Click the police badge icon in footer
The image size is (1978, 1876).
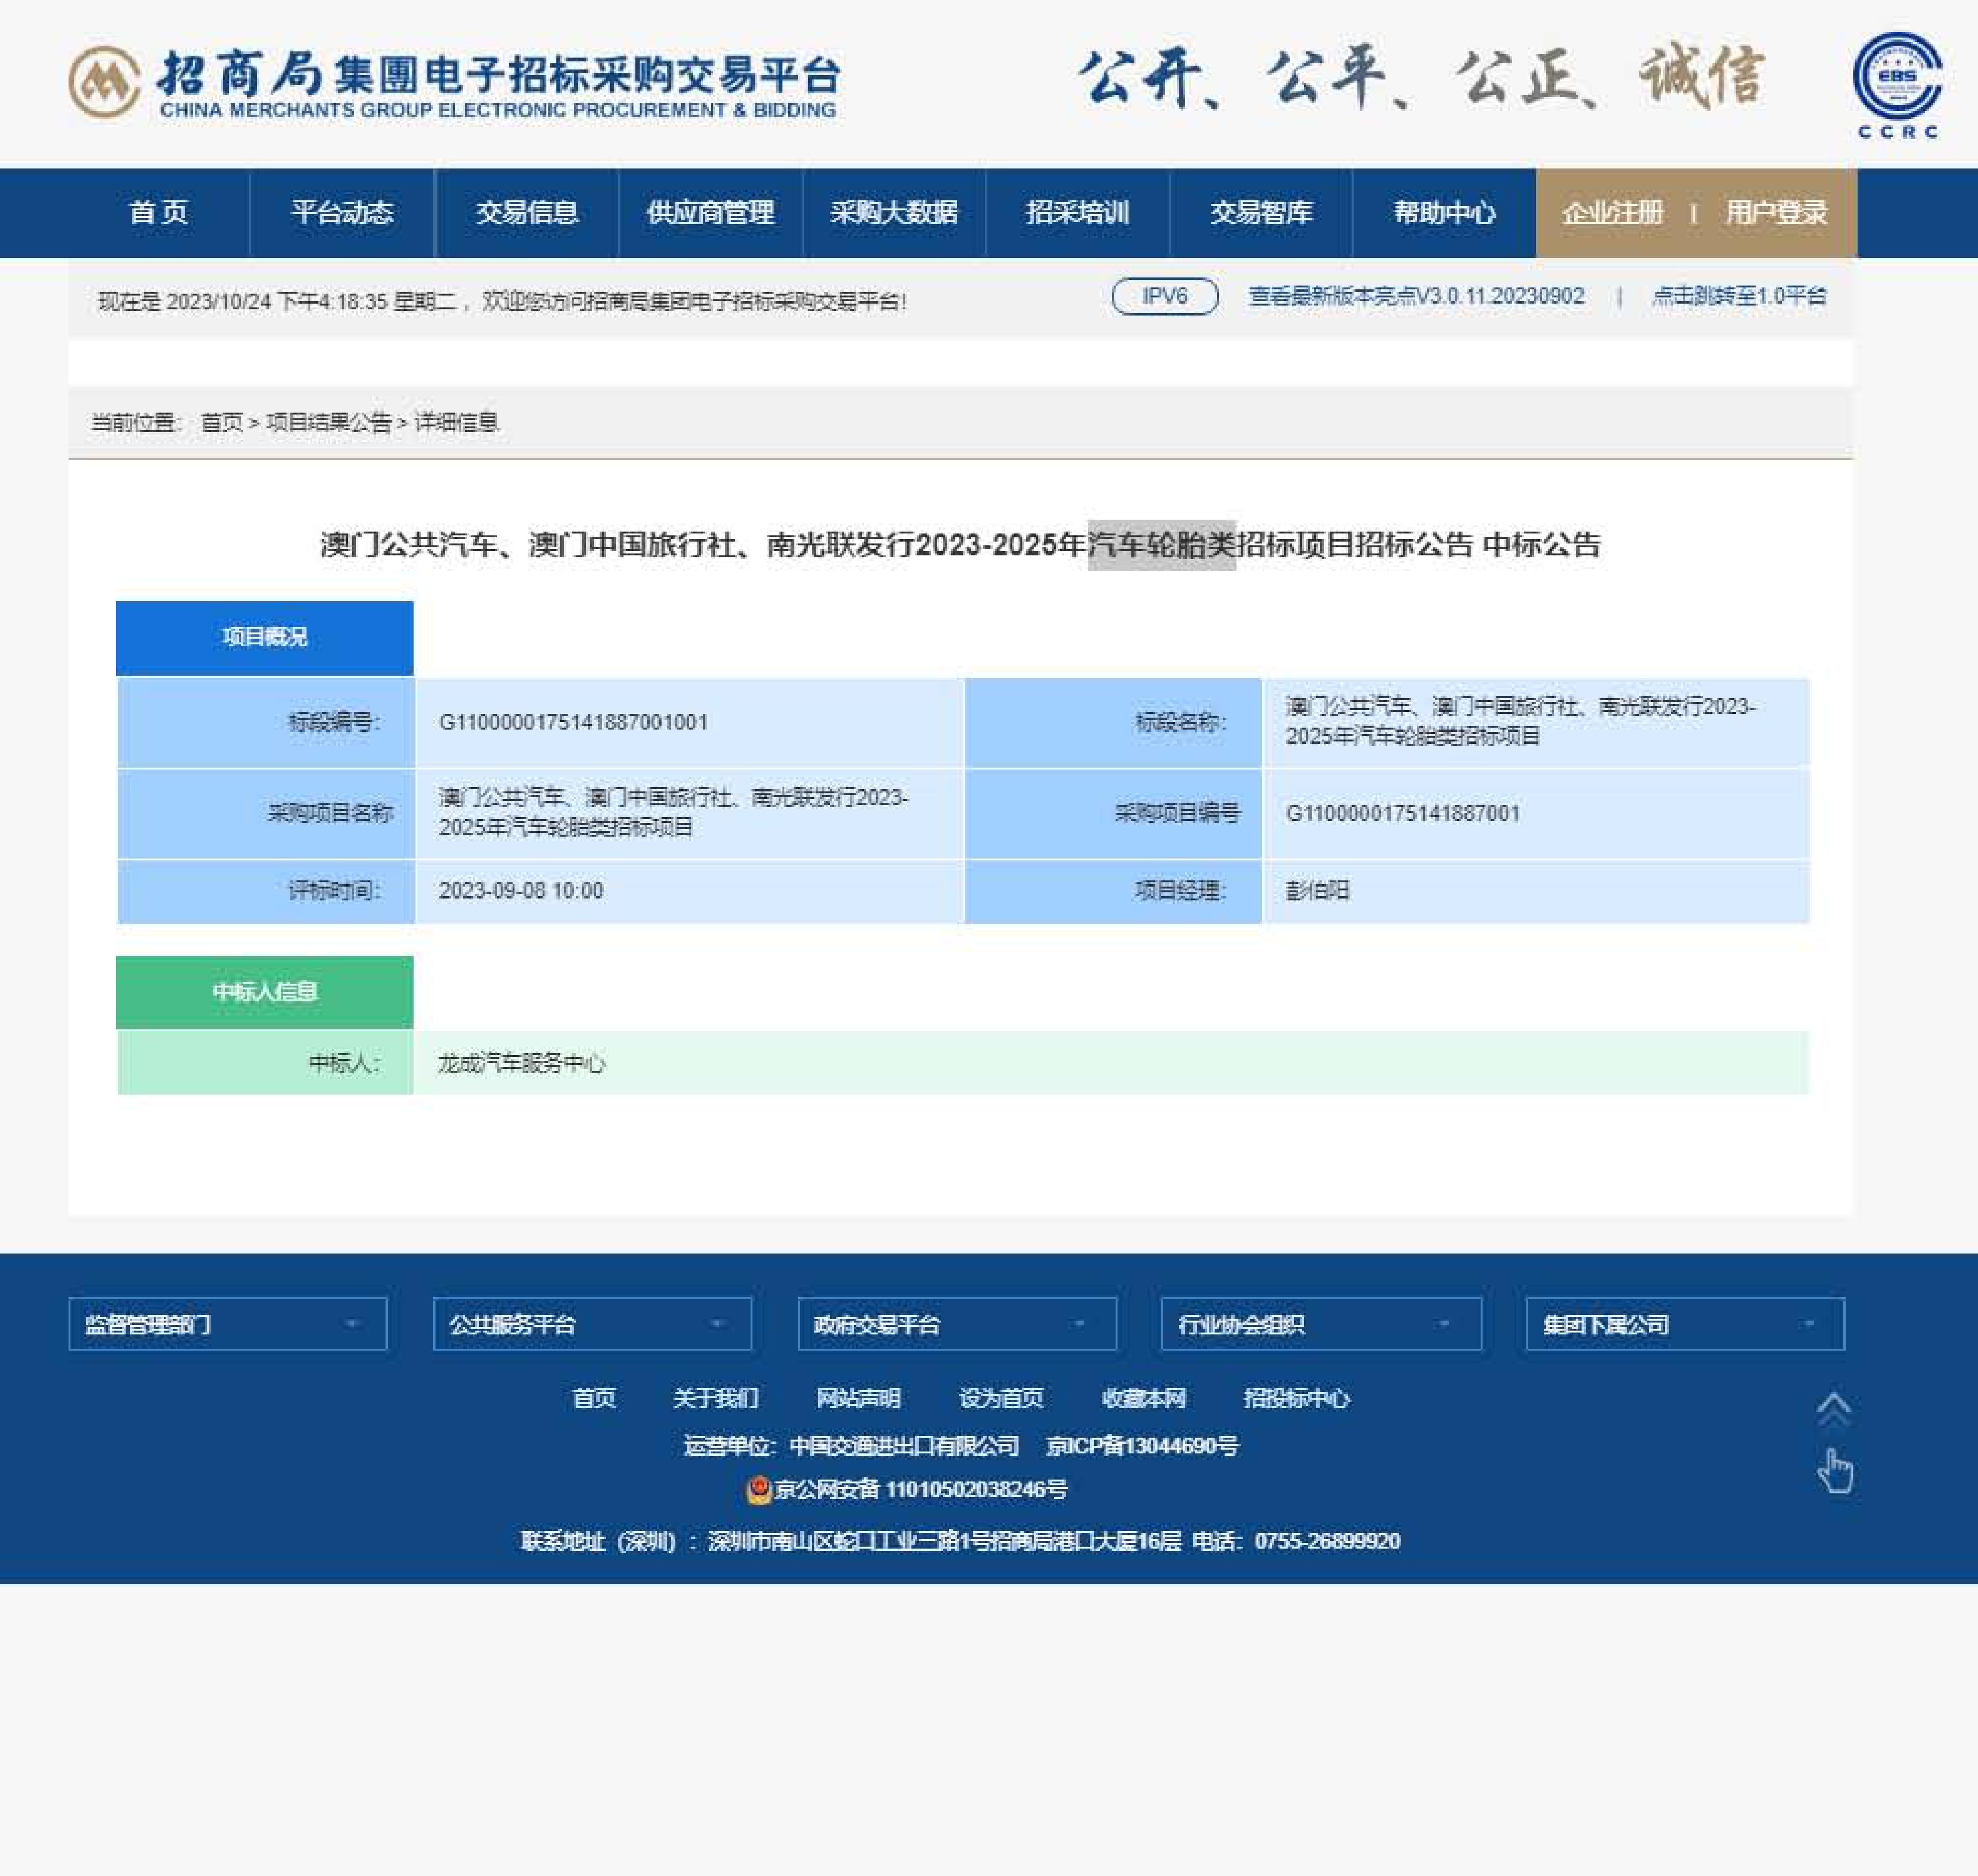pyautogui.click(x=759, y=1490)
